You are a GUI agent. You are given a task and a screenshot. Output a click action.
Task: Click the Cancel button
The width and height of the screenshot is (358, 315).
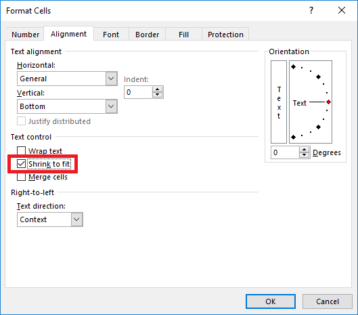click(x=328, y=301)
